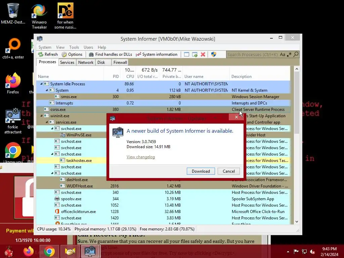
Task: Focus the Search Processes field
Action: 253,54
